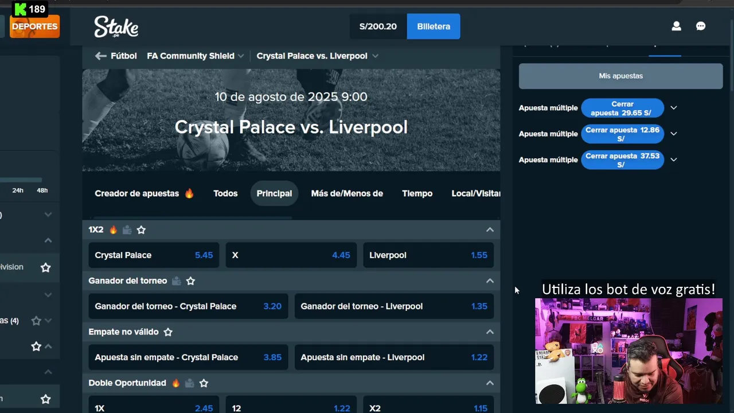This screenshot has height=413, width=734.
Task: Click the Fútbol breadcrumb link
Action: 124,56
